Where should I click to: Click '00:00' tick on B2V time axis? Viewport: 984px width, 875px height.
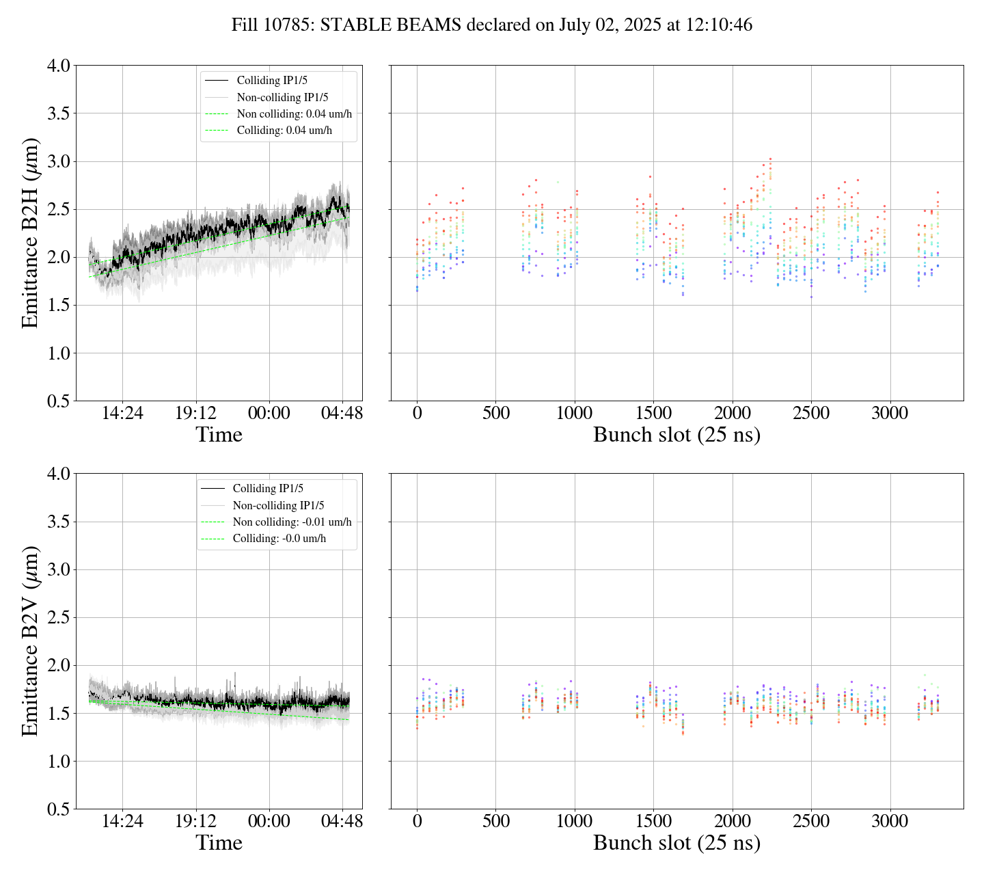coord(269,822)
